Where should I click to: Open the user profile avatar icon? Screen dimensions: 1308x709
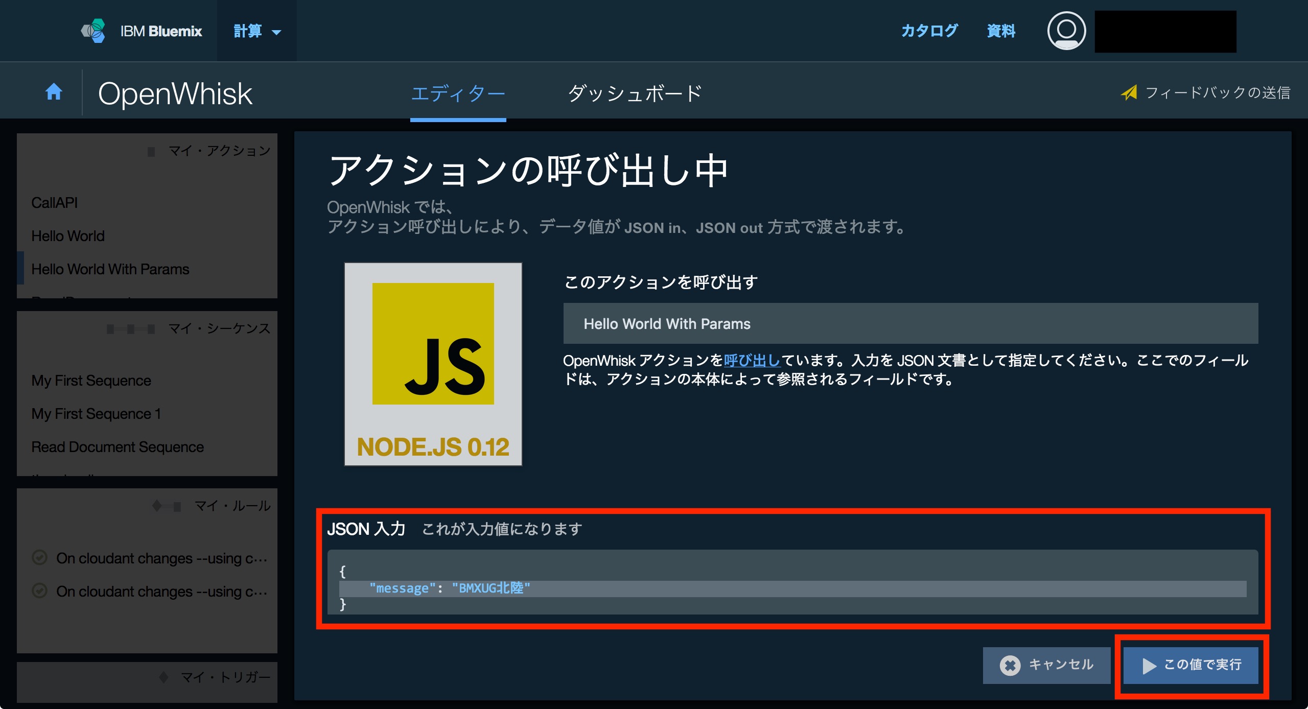point(1066,31)
